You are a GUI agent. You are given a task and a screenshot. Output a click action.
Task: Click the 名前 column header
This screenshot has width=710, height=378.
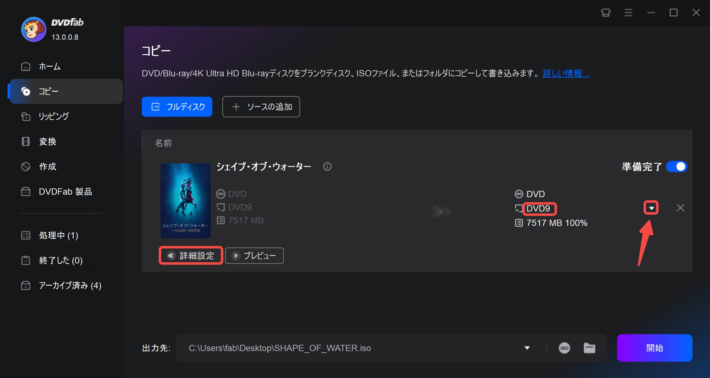coord(163,143)
